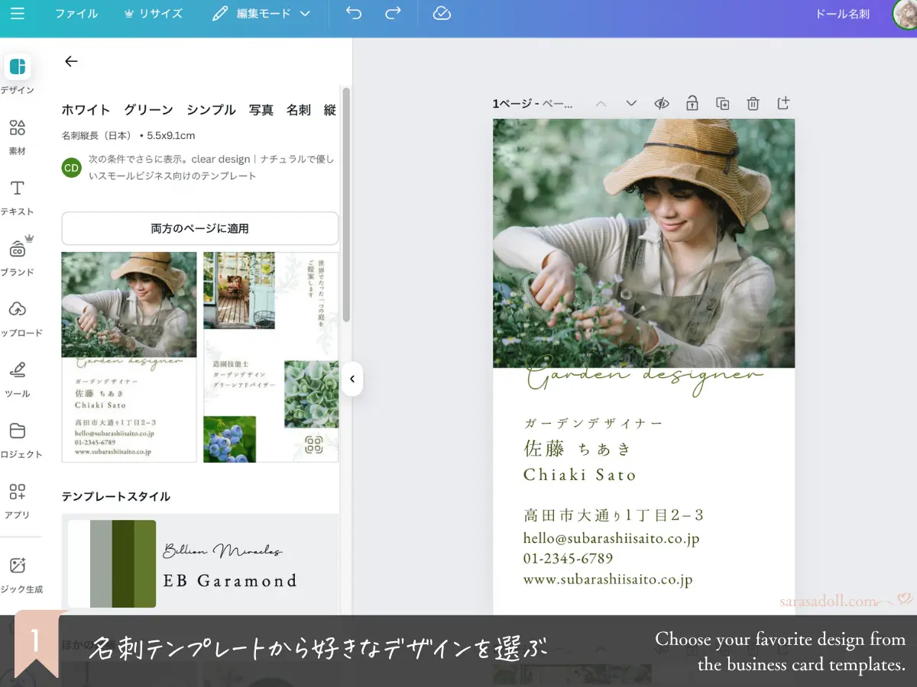Image resolution: width=917 pixels, height=687 pixels.
Task: Open the Uploads sidebar panel
Action: (x=17, y=317)
